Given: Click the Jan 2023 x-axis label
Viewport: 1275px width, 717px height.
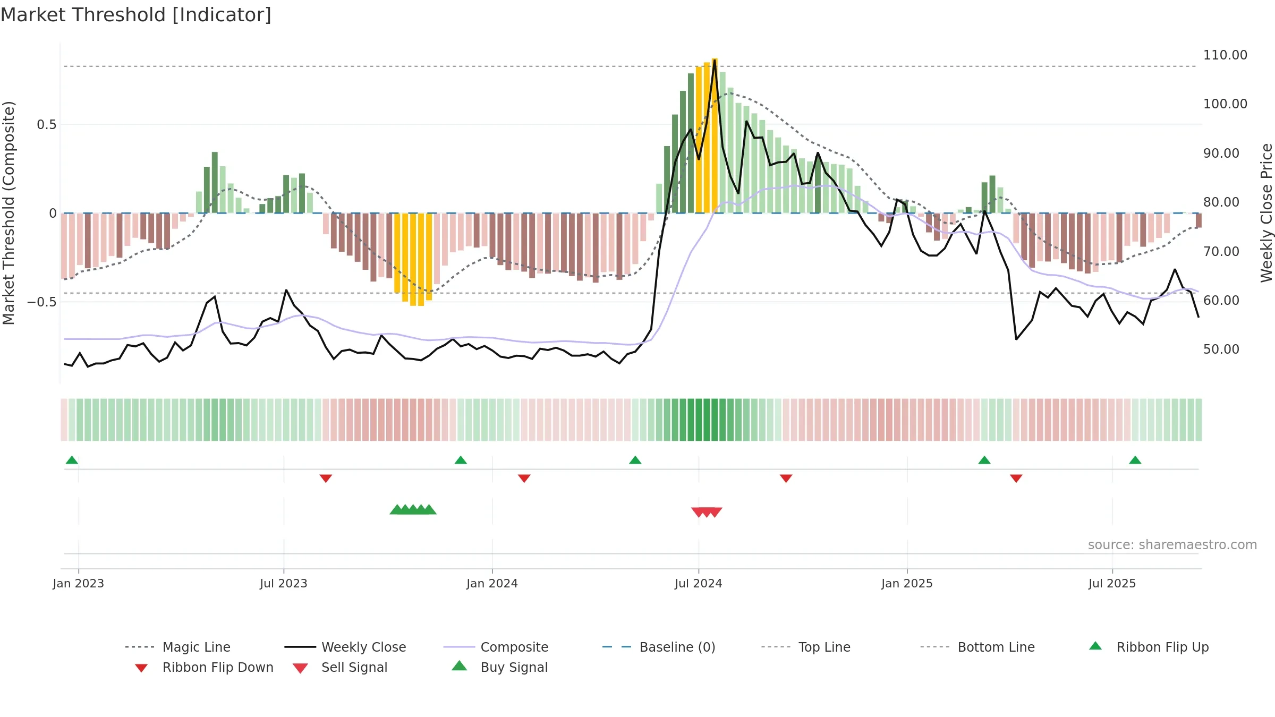Looking at the screenshot, I should click(x=79, y=583).
